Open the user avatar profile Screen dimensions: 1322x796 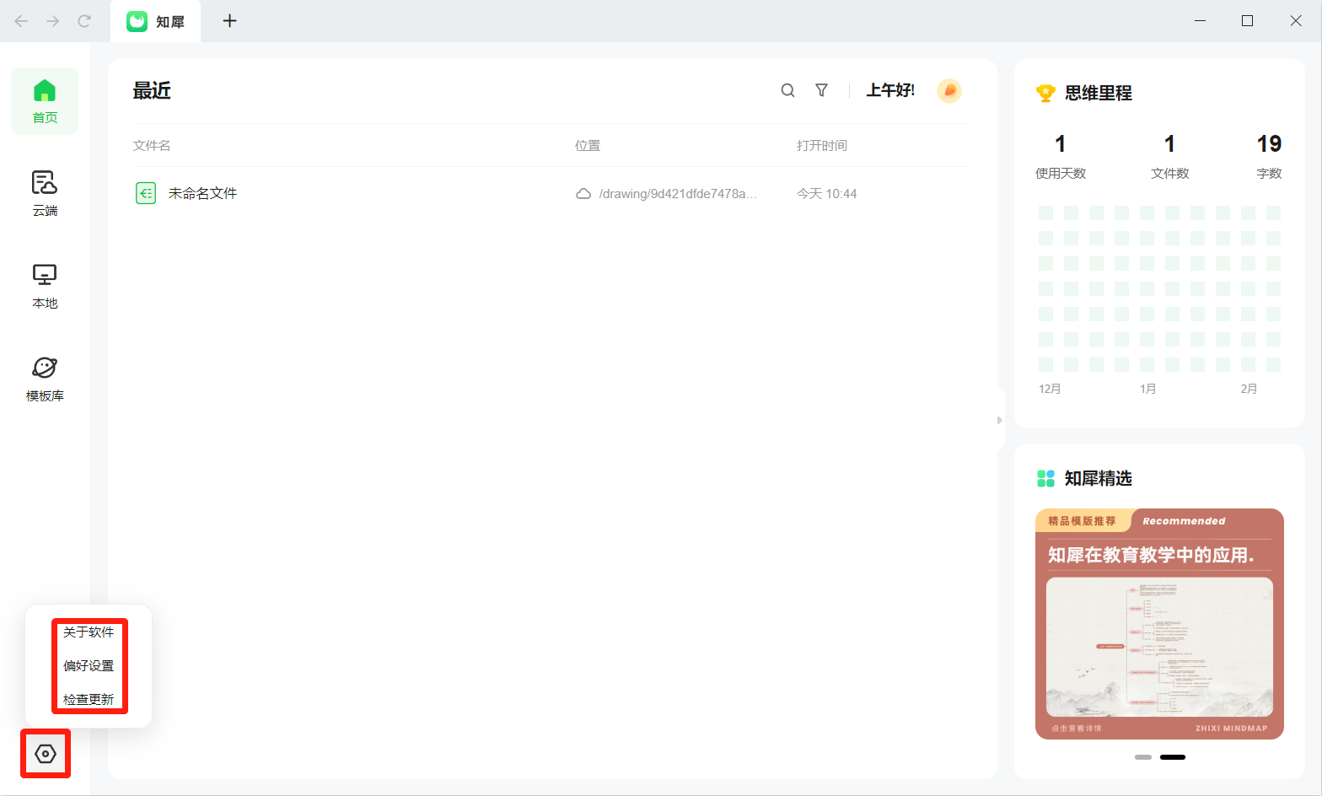949,90
